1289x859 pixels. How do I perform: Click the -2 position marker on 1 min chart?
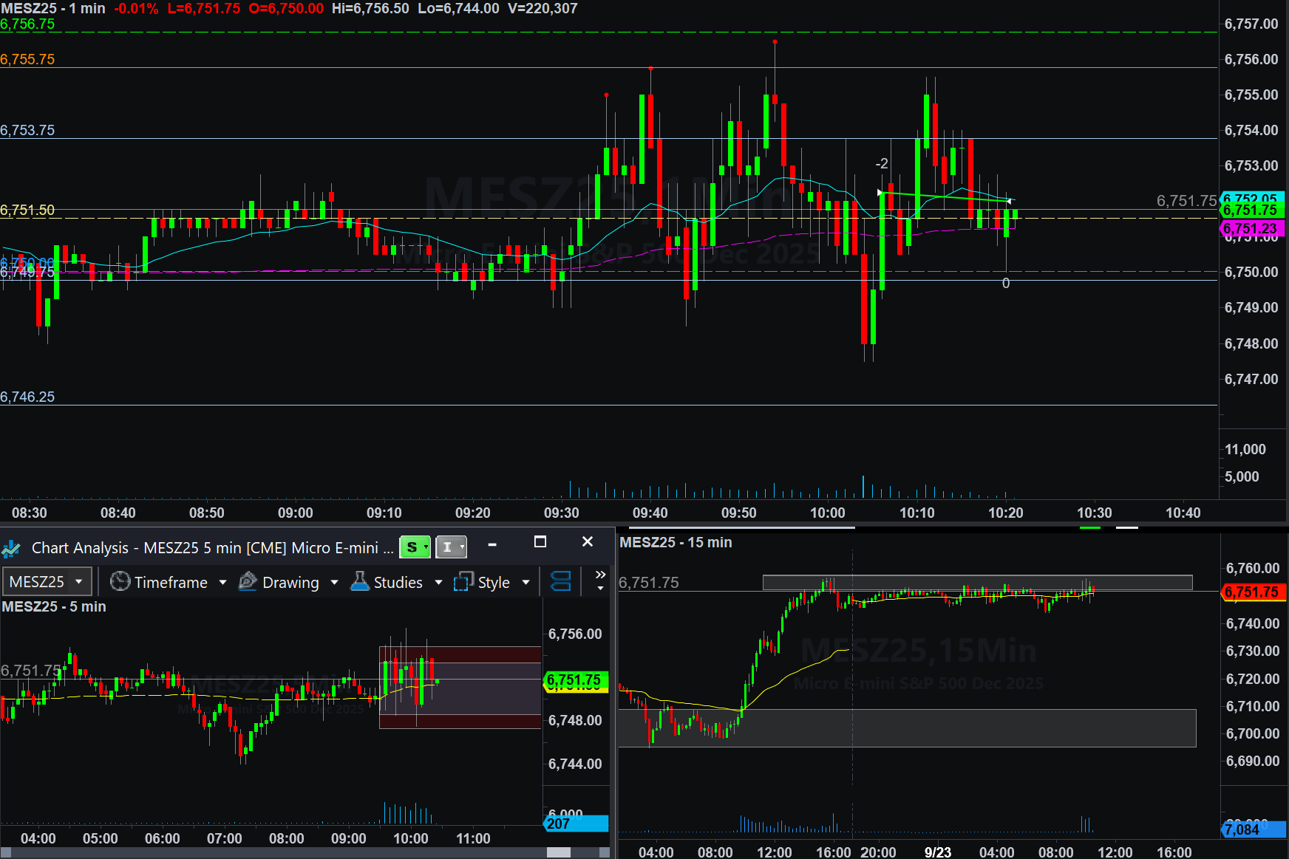pos(881,164)
